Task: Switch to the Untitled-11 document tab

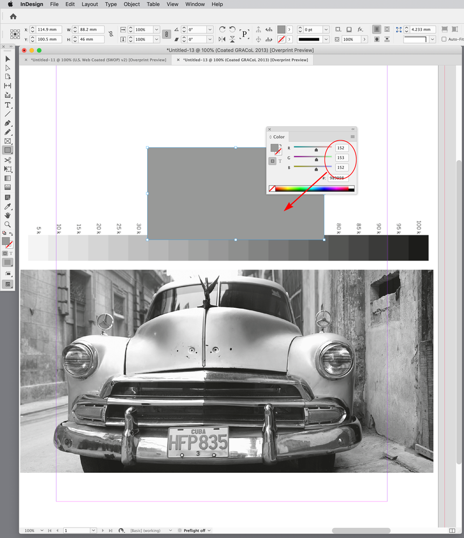Action: (x=96, y=60)
